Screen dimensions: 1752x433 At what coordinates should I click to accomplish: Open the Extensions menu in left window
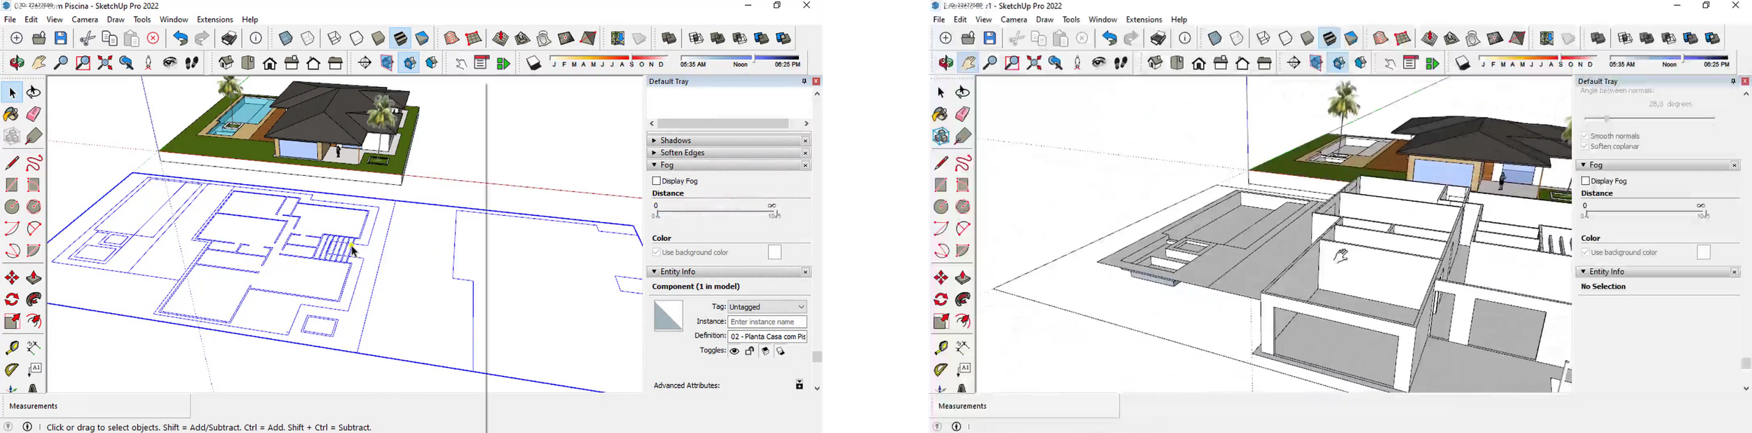click(x=214, y=20)
